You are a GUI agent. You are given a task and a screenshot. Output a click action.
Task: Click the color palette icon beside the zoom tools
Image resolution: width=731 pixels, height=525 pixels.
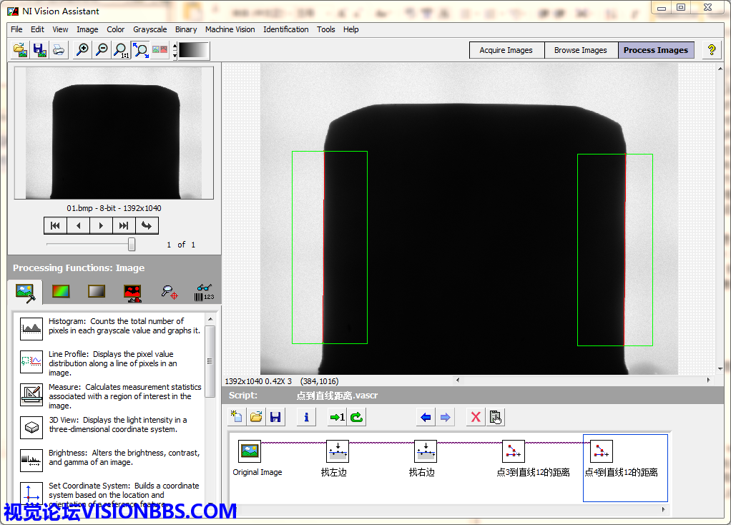tap(160, 50)
